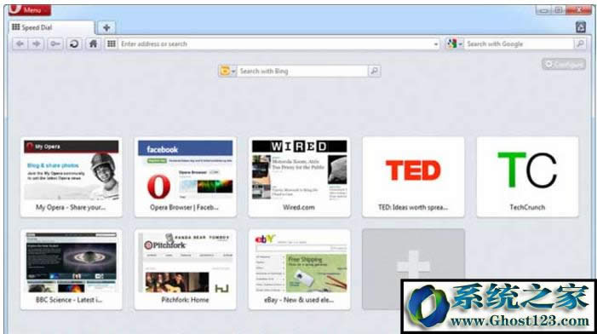The image size is (597, 334).
Task: Go forward with the Forward arrow
Action: [36, 43]
